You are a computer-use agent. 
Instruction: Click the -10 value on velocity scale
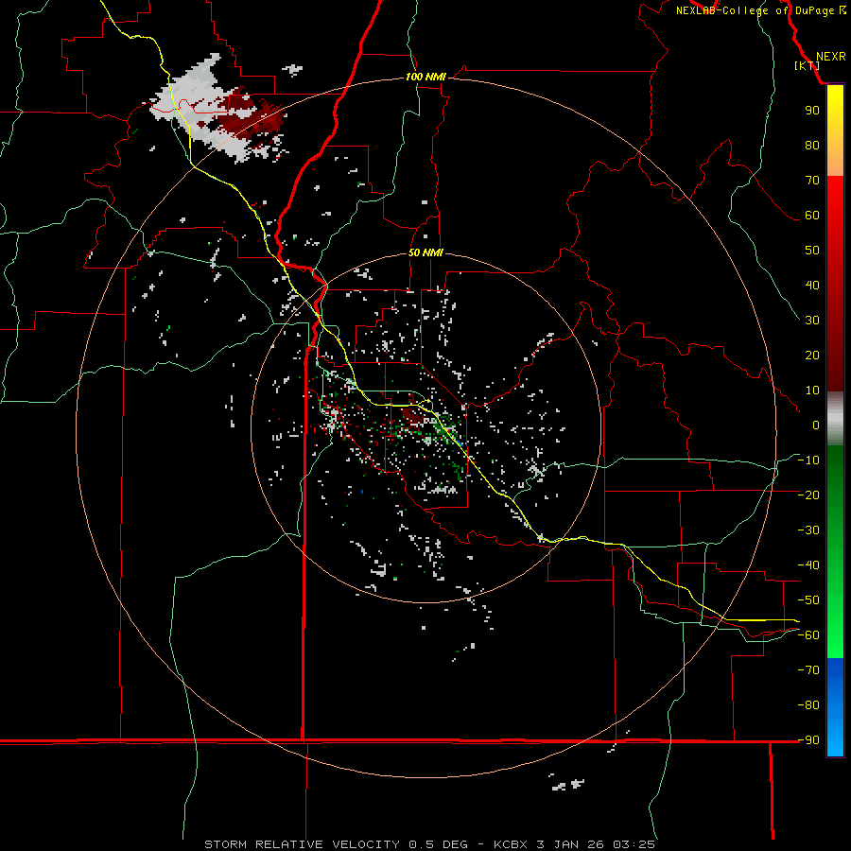(x=808, y=460)
